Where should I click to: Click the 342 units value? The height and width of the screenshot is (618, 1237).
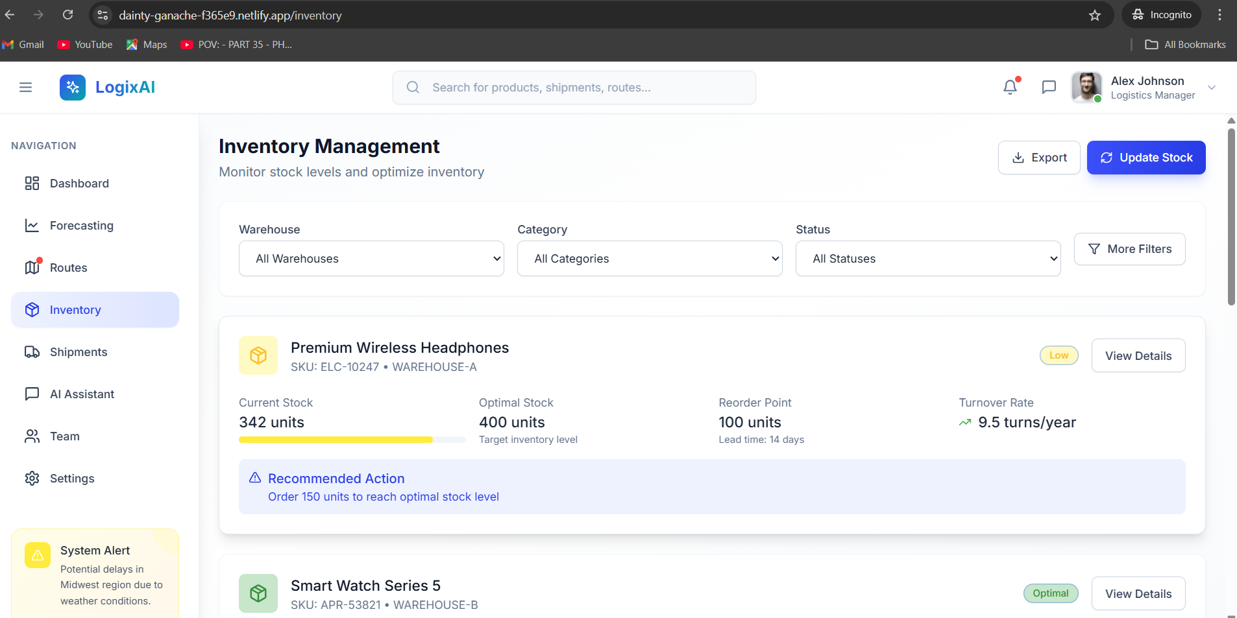coord(271,422)
